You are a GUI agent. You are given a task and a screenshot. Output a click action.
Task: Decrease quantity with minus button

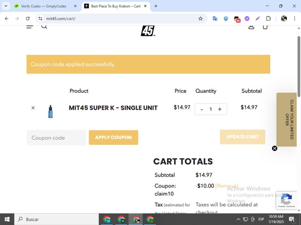pyautogui.click(x=202, y=109)
